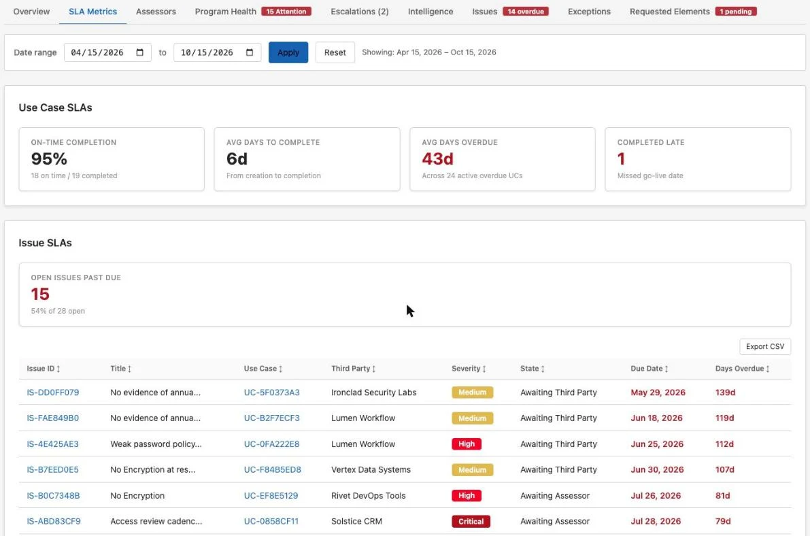Viewport: 810px width, 536px height.
Task: Open the start date calendar picker icon
Action: point(139,52)
